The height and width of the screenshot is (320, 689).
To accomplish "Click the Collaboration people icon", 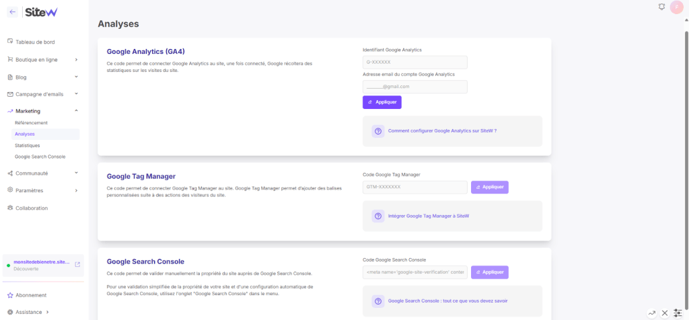I will click(x=10, y=208).
